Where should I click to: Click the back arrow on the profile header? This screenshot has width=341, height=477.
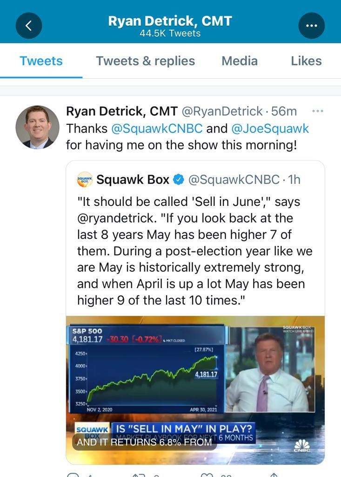pyautogui.click(x=29, y=25)
